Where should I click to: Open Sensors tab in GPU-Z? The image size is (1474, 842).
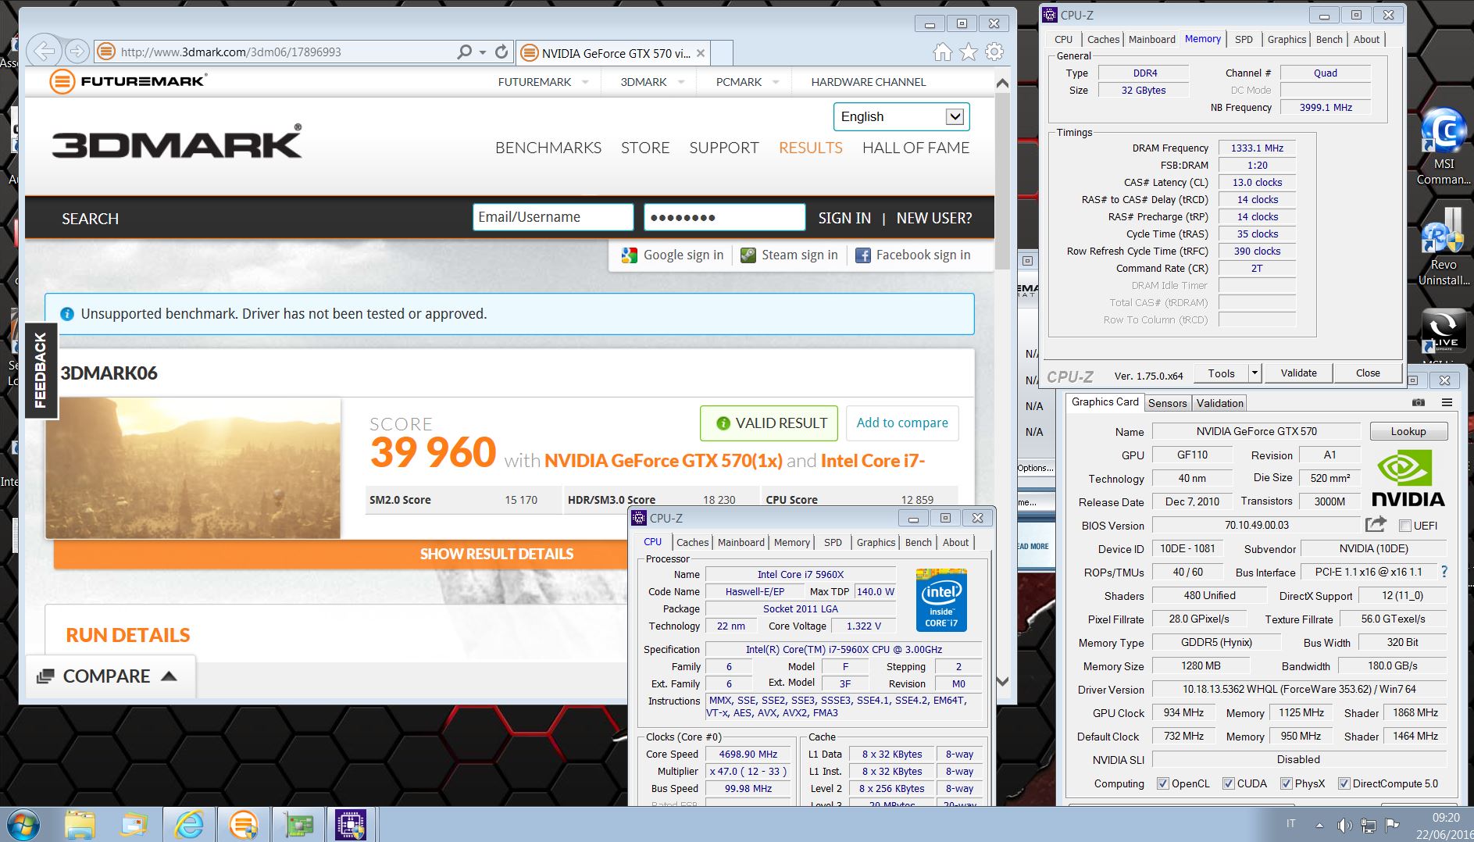click(1167, 403)
